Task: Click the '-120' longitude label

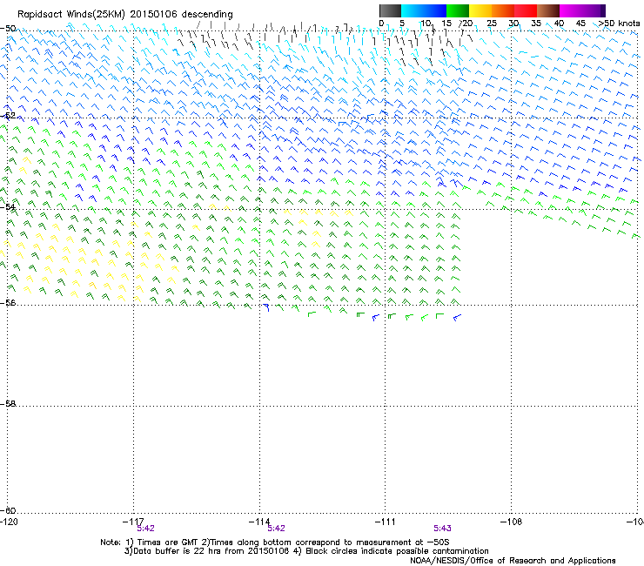Action: 9,522
